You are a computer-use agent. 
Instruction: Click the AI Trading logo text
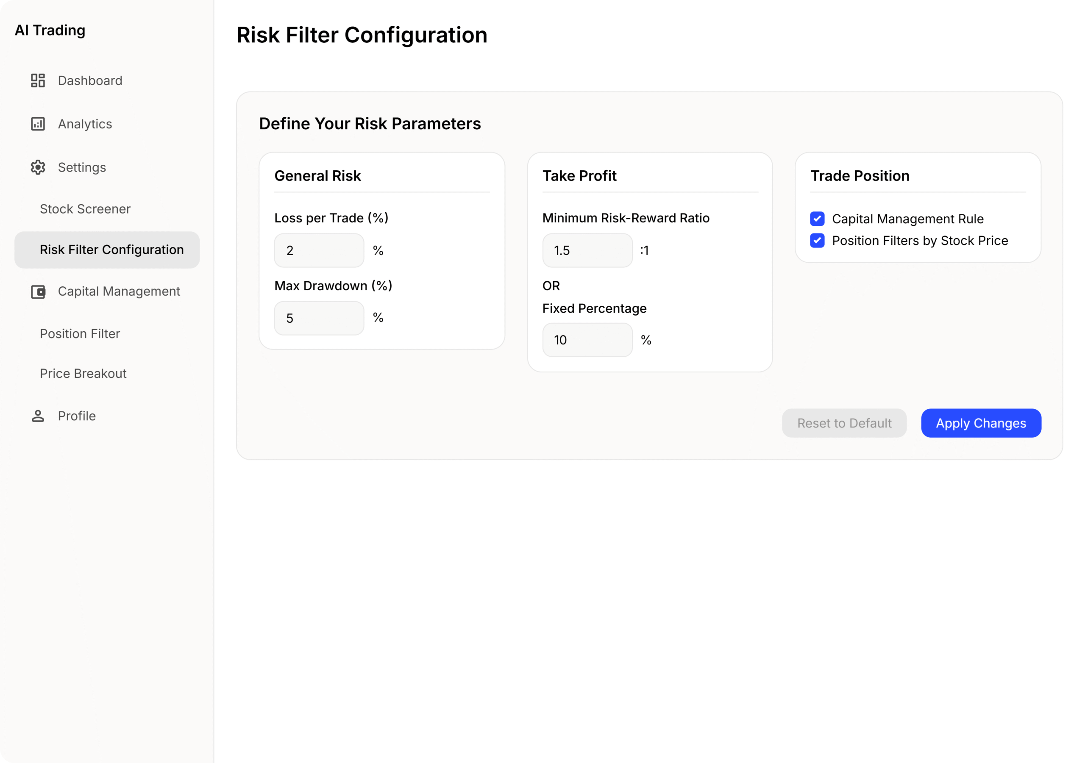coord(50,30)
